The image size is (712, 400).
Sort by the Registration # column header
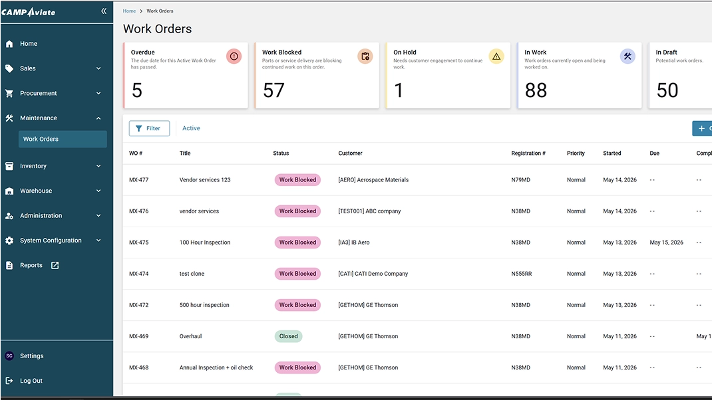(x=528, y=153)
